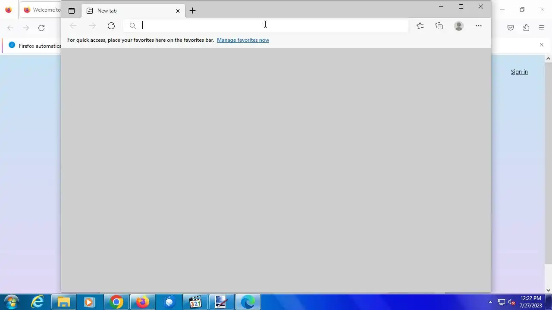Dismiss the Firefox notification bar

(x=542, y=45)
